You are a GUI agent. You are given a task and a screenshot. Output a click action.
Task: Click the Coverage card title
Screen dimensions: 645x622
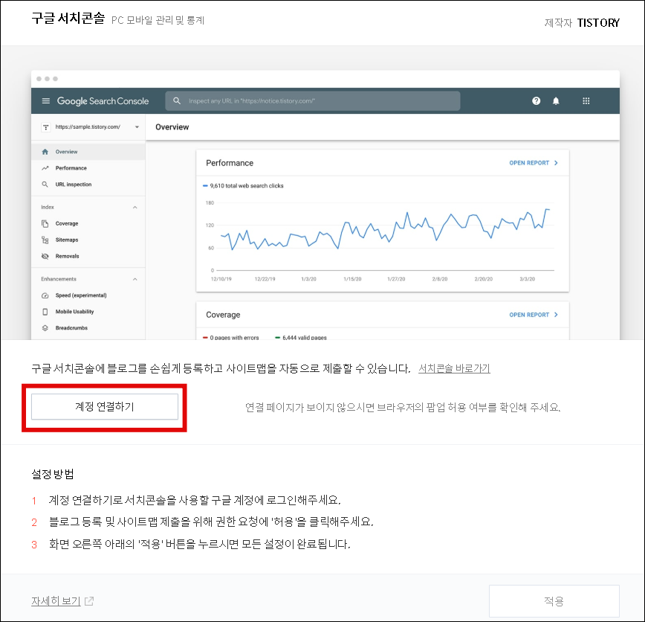[x=223, y=315]
